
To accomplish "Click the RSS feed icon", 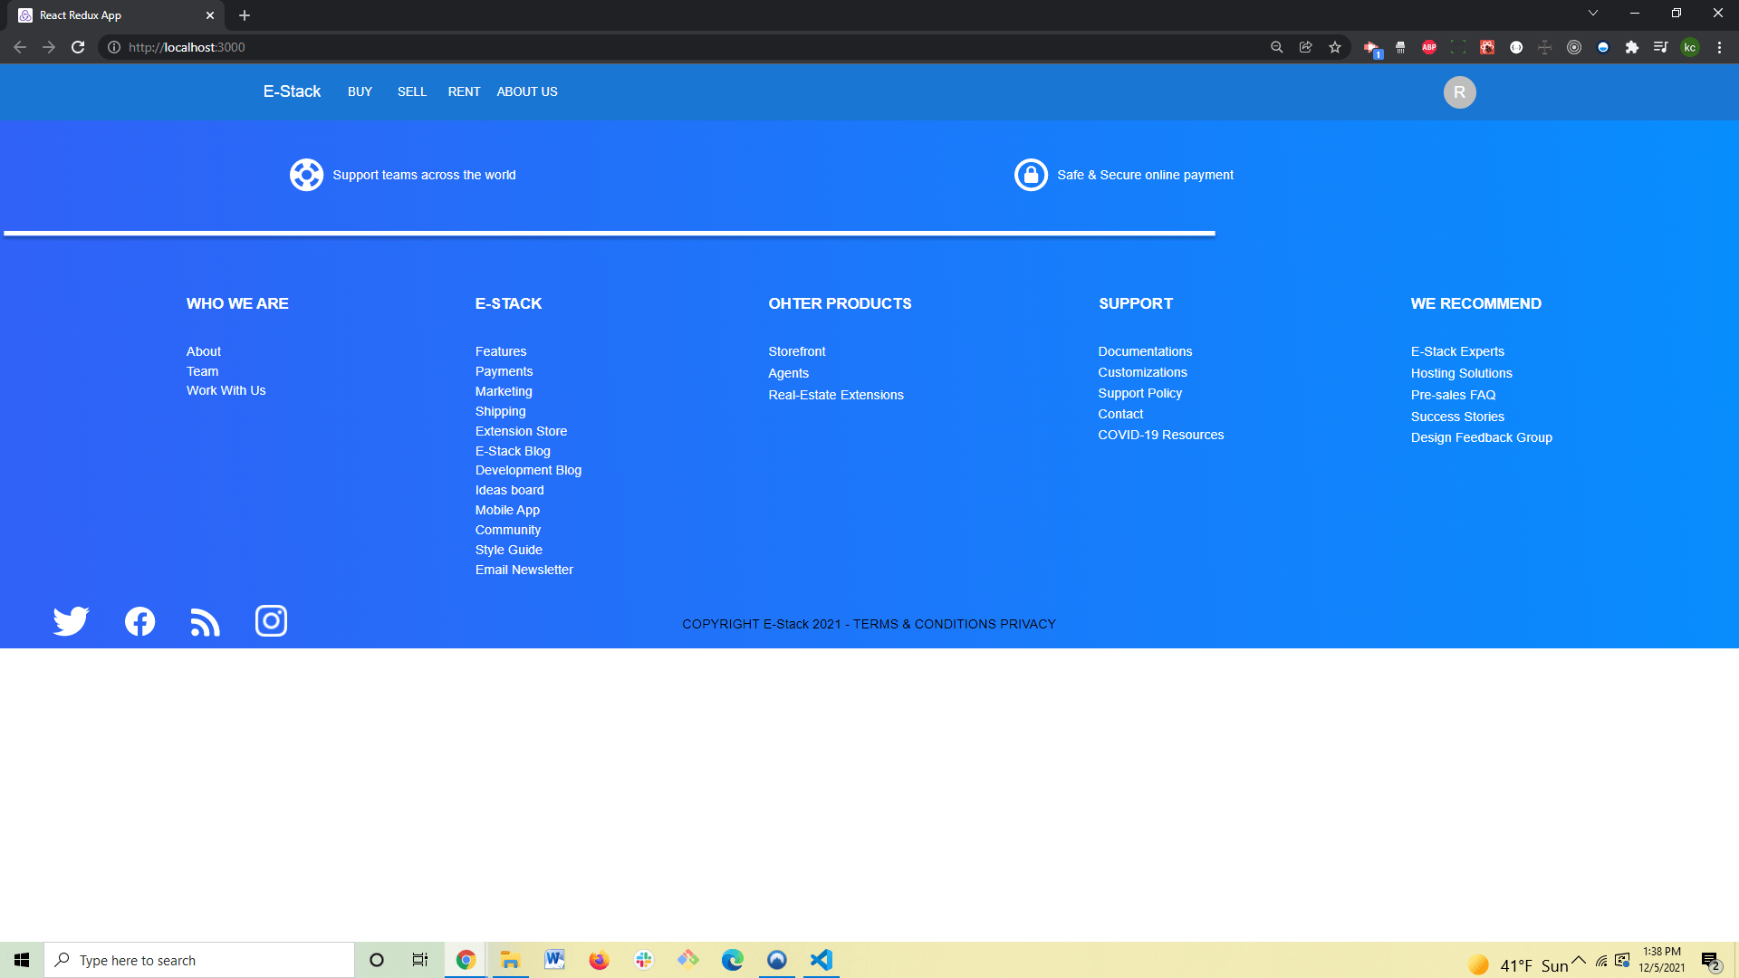I will click(205, 622).
